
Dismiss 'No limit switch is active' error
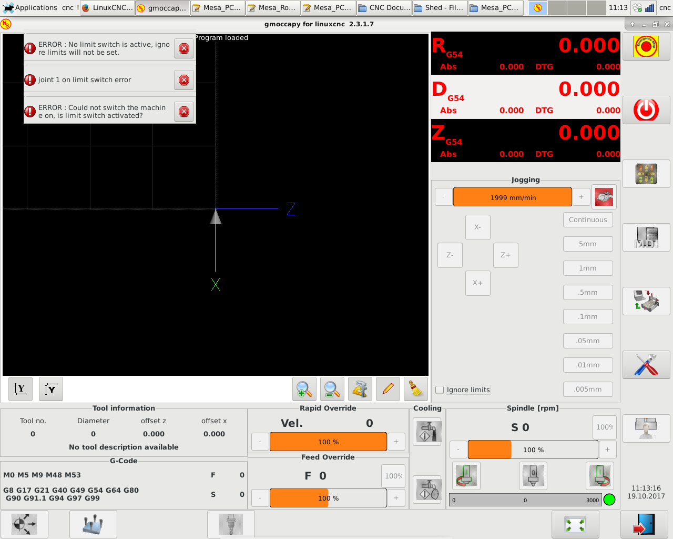coord(184,48)
